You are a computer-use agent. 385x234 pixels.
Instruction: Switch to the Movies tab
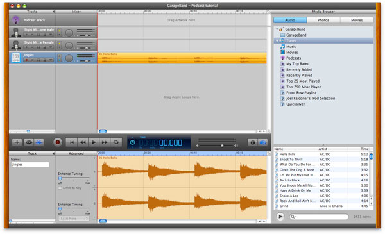(357, 20)
